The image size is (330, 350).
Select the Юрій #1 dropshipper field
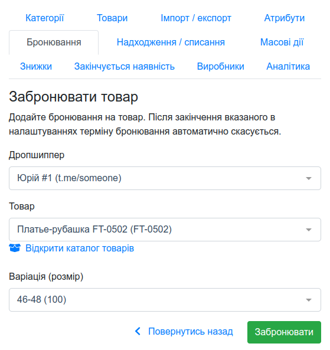[165, 178]
